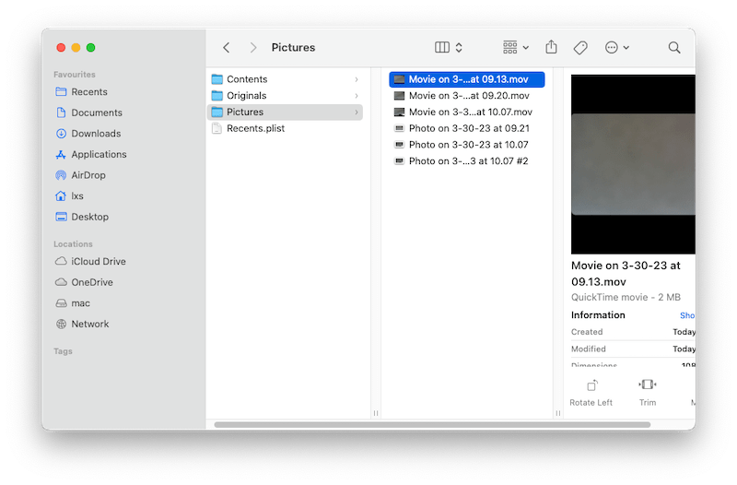Open the Tags editor icon
The height and width of the screenshot is (485, 737).
pos(580,47)
